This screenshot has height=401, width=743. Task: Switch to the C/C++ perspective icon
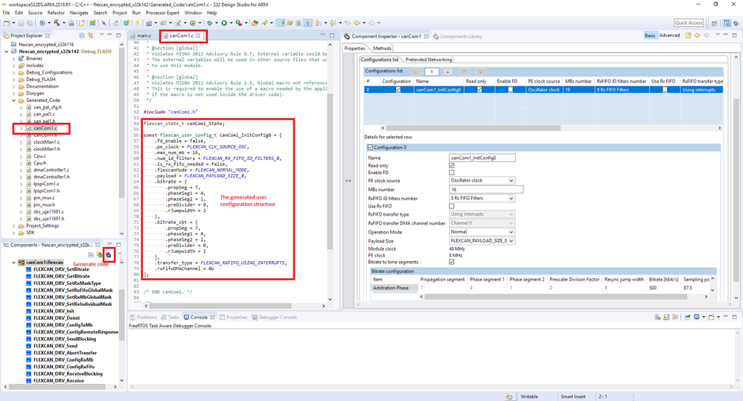click(727, 23)
